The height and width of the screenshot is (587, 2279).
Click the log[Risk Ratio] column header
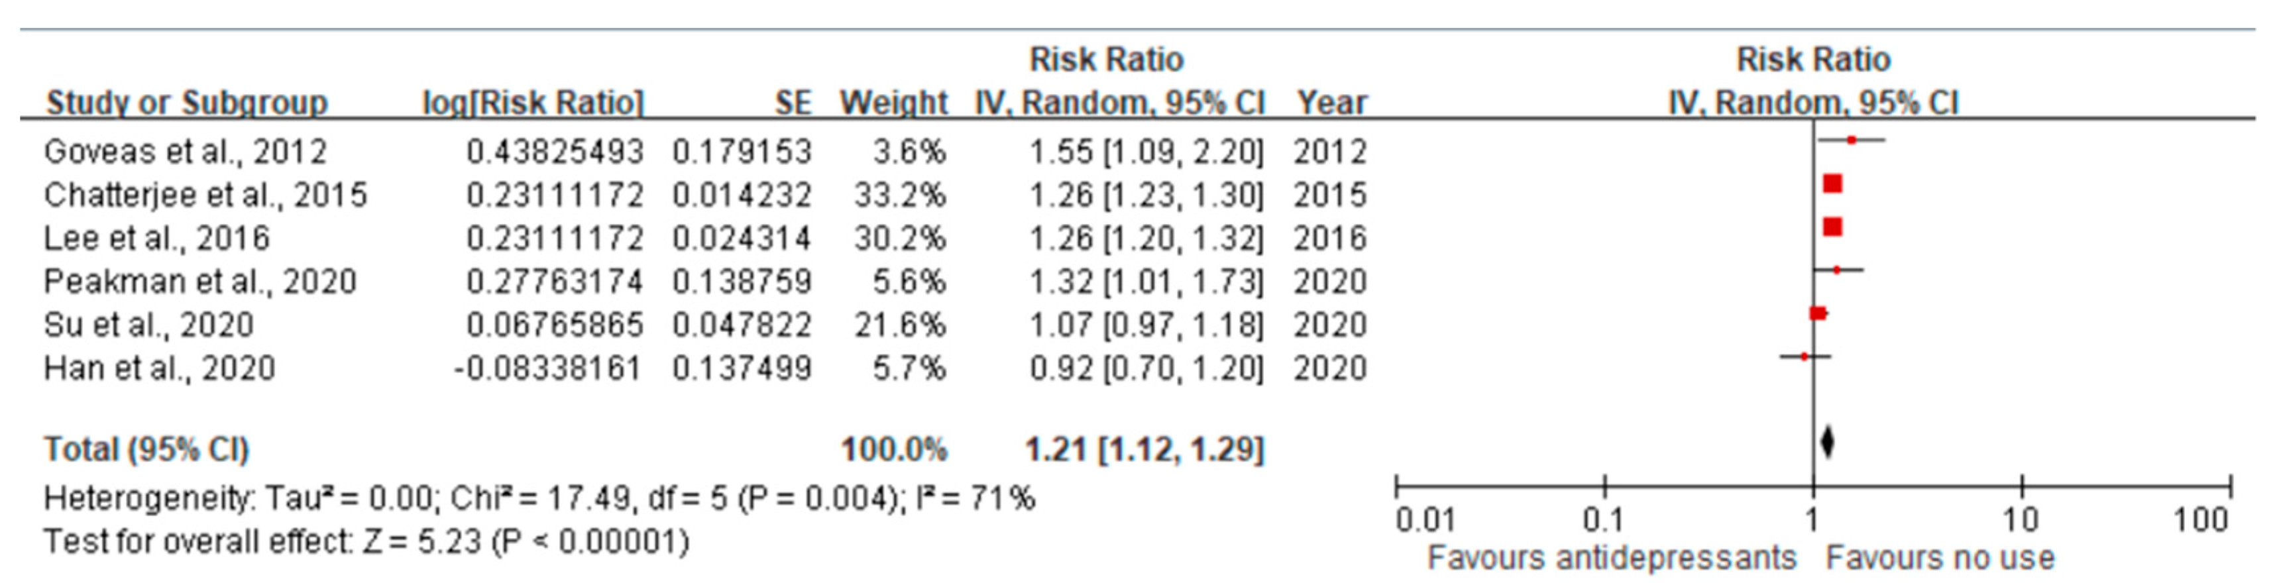click(533, 103)
